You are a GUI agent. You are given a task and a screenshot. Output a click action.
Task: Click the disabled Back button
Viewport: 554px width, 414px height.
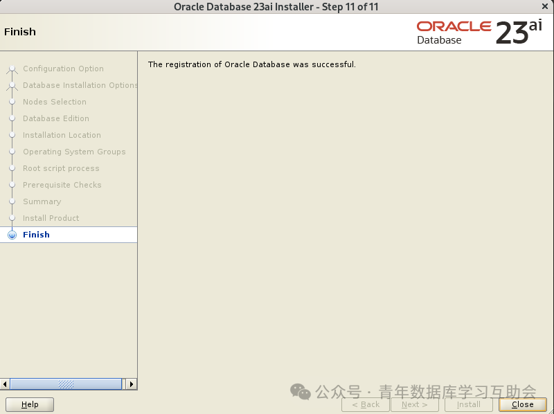click(366, 404)
